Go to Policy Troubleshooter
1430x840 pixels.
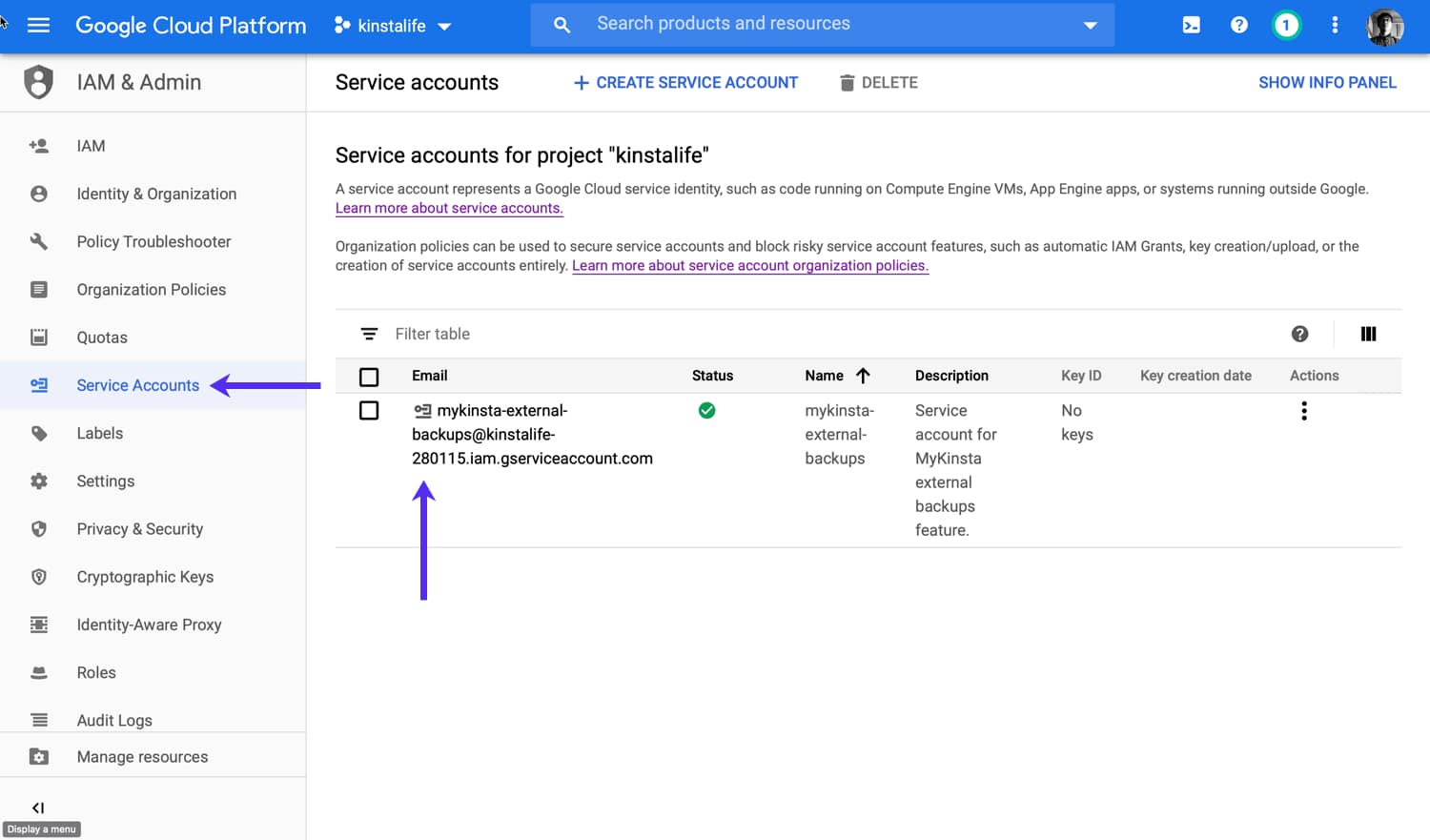[x=153, y=241]
